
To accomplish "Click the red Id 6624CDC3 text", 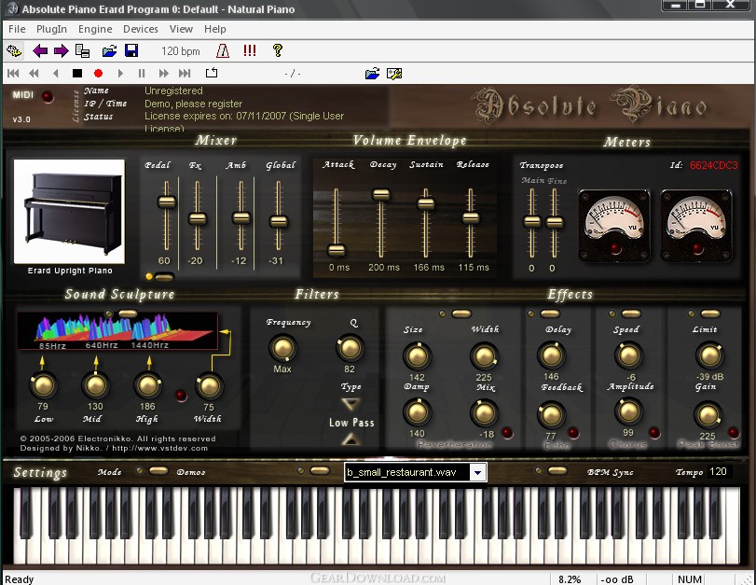I will (x=713, y=165).
